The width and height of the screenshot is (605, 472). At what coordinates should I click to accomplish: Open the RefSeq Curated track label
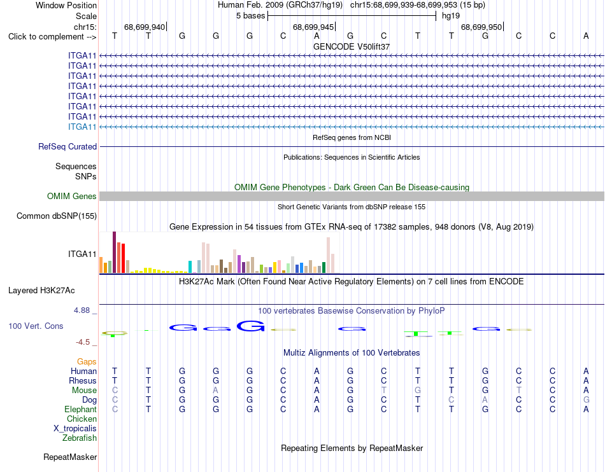[68, 146]
